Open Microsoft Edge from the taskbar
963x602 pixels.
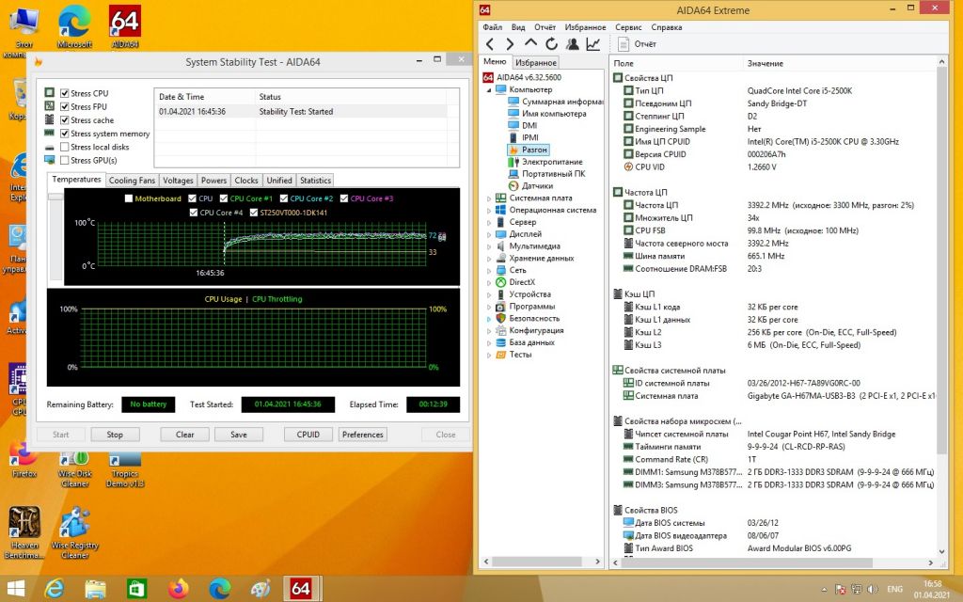tap(219, 589)
